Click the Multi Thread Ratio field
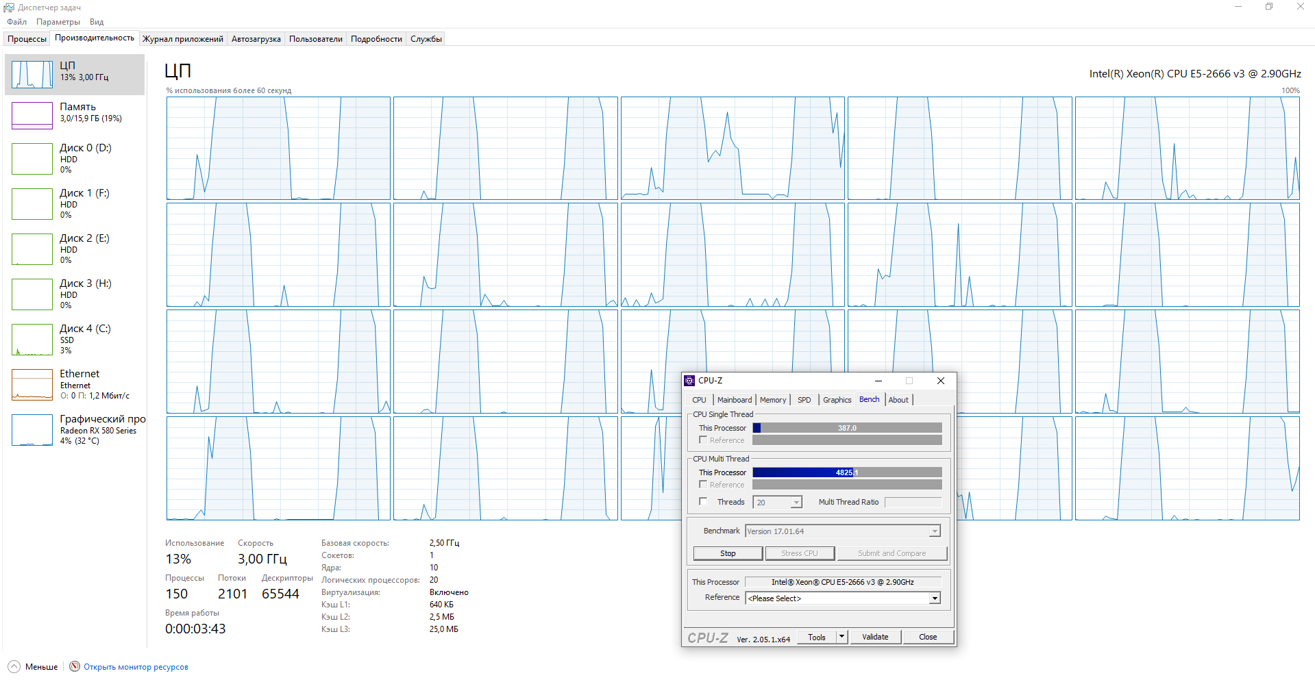This screenshot has width=1315, height=682. pyautogui.click(x=913, y=502)
